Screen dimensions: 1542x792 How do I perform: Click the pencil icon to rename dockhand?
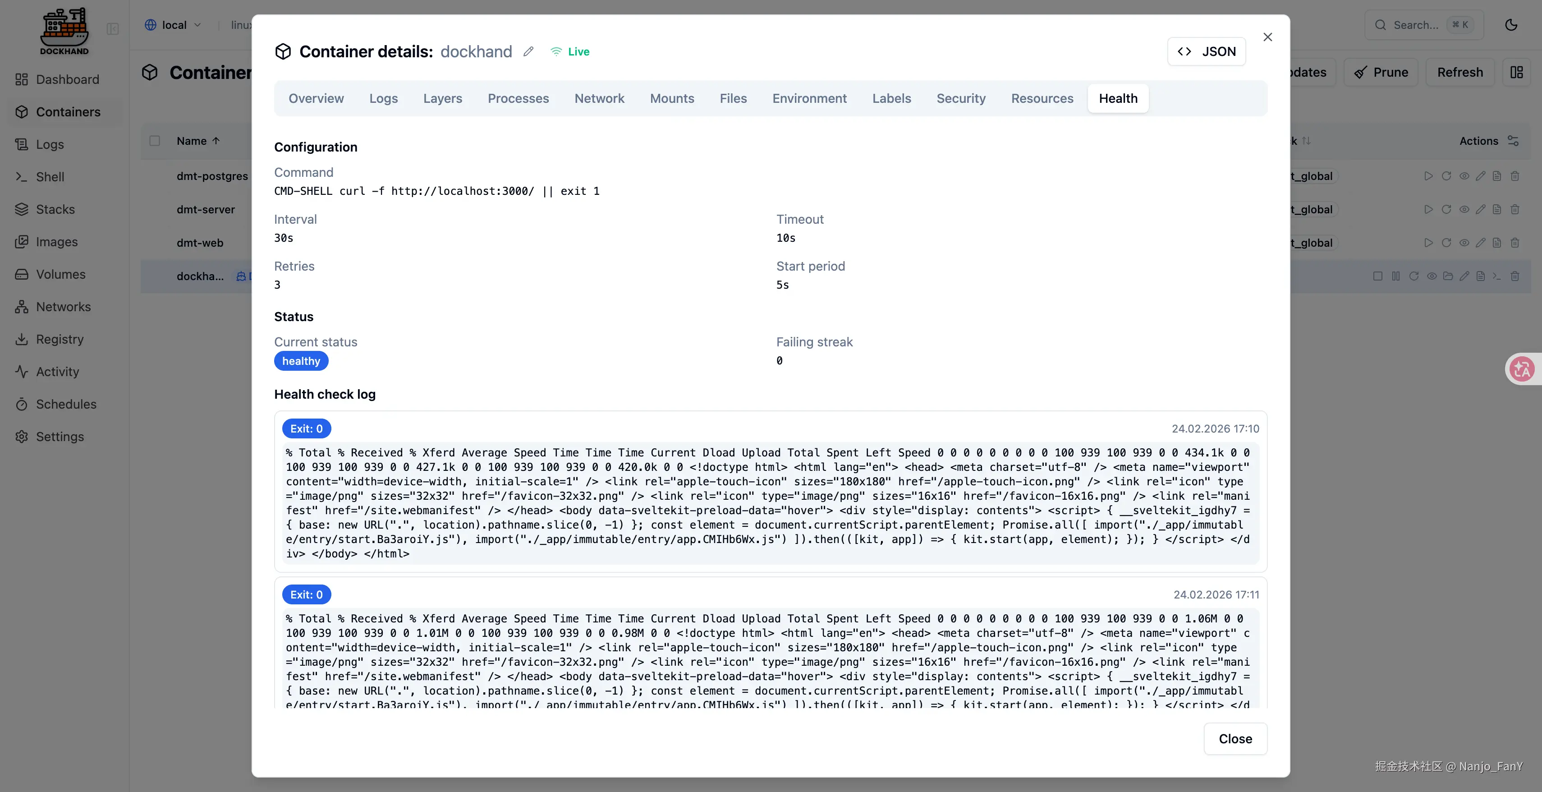tap(528, 51)
